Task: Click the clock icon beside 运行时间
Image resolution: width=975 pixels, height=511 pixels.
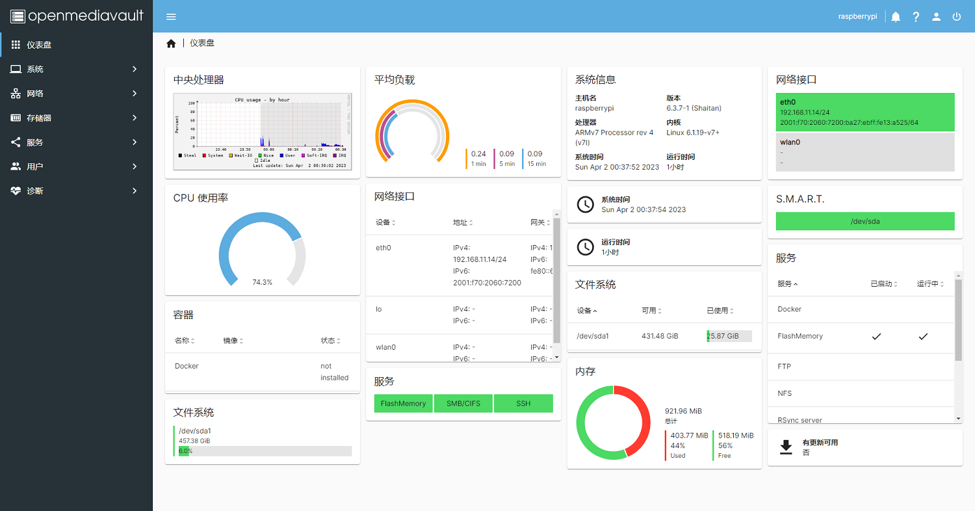Action: tap(585, 247)
